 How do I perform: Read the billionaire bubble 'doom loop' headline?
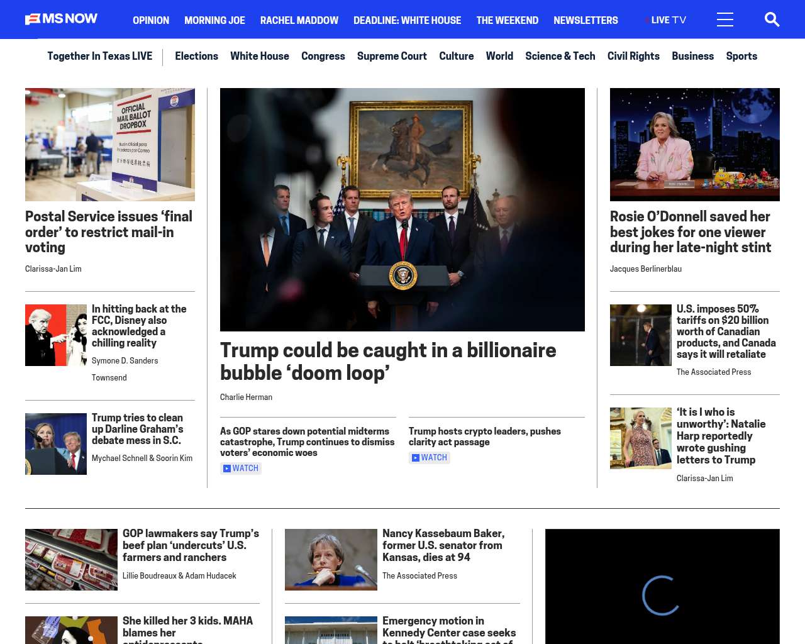(x=388, y=362)
